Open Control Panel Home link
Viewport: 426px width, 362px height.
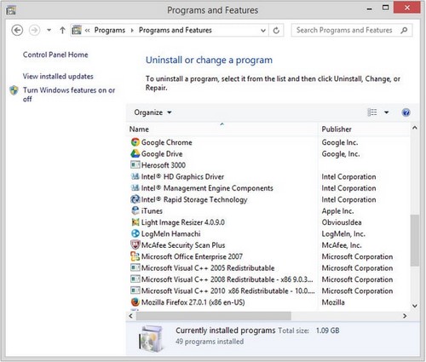pyautogui.click(x=55, y=55)
